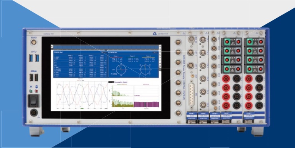Screen dimensions: 295x148
Task: Open the options control on left POWER INC panel header
Action: click(x=102, y=53)
